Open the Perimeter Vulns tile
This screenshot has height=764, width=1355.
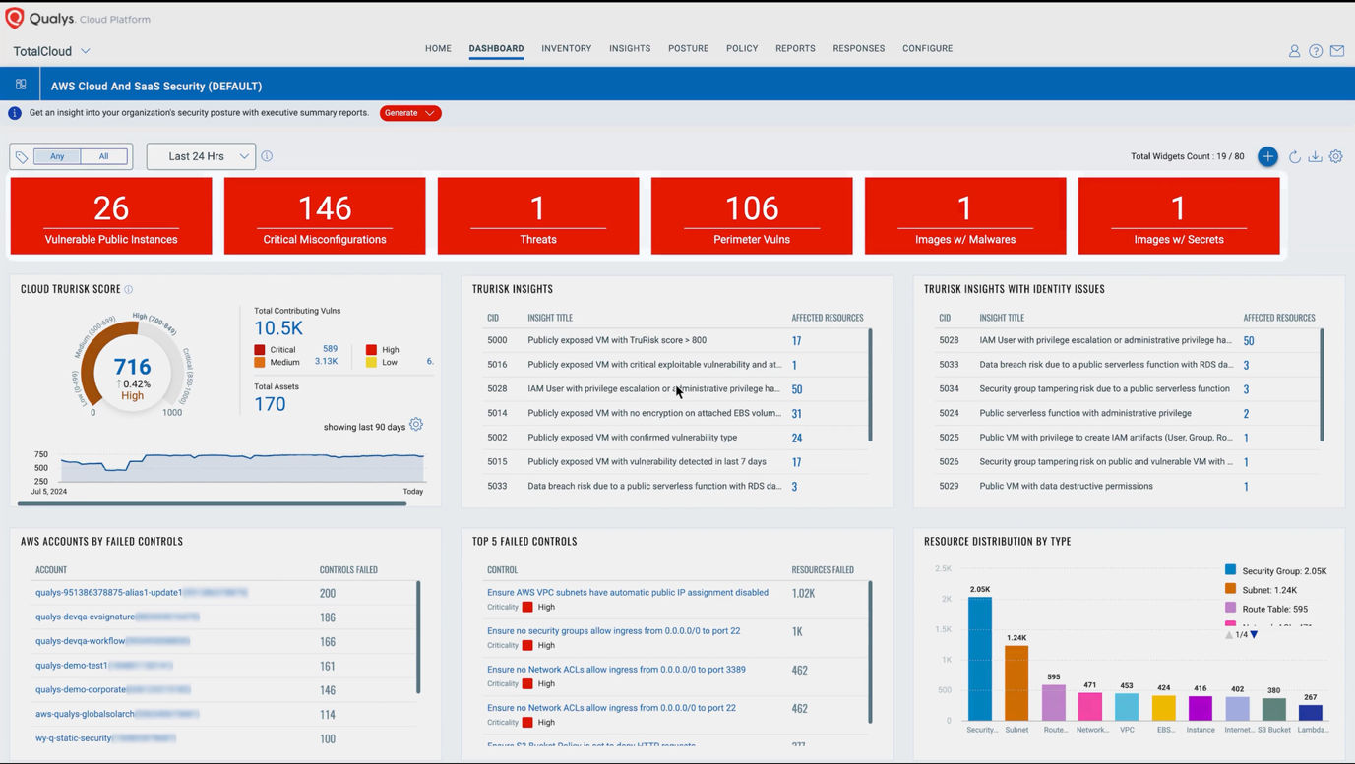(752, 216)
